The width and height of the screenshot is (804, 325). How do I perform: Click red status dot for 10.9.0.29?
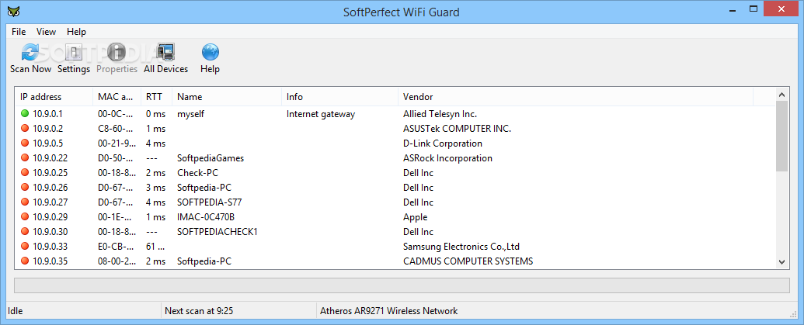click(x=24, y=217)
